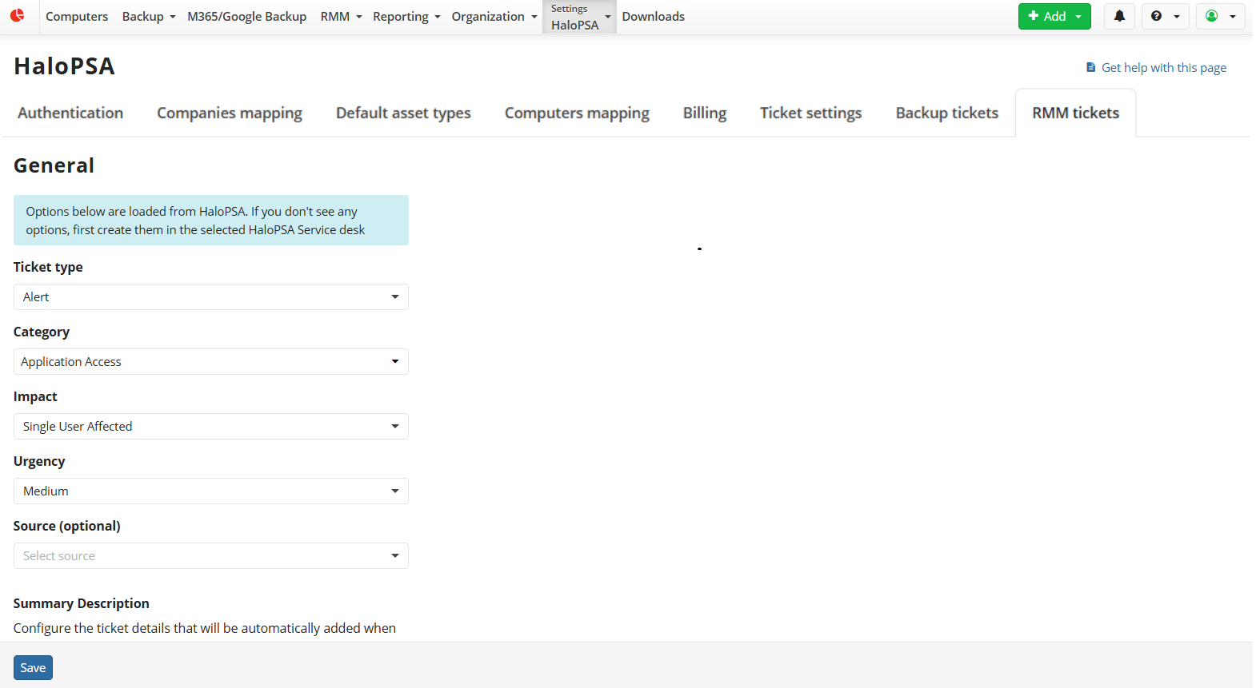Screen dimensions: 1256x688
Task: Select the Ticket settings tab
Action: click(x=810, y=113)
